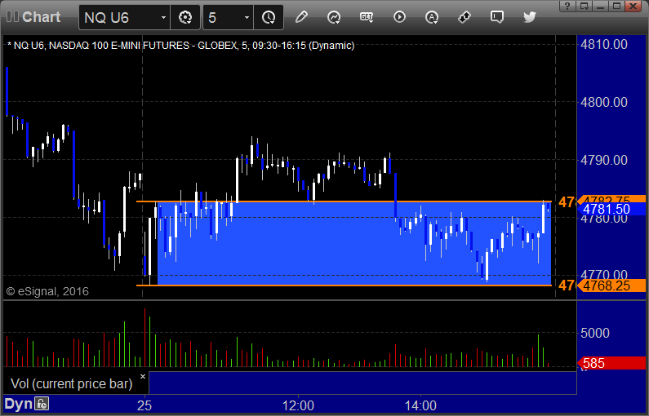Start bar replay with play icon
649x416 pixels.
pos(399,17)
